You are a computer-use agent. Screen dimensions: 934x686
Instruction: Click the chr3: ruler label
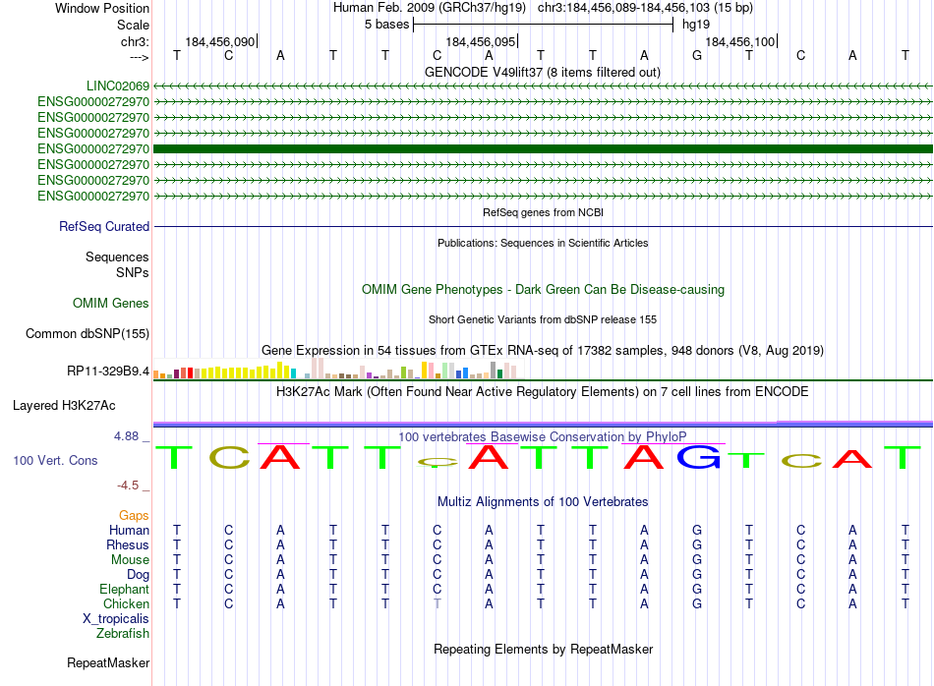(135, 41)
